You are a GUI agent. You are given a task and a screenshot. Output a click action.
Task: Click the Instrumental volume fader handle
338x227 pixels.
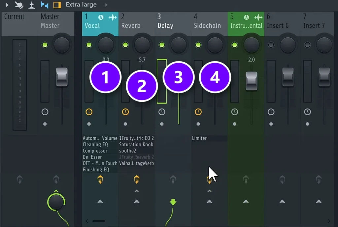[x=251, y=81]
